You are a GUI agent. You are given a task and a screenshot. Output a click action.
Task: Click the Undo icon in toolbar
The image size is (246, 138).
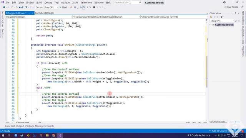27,7
